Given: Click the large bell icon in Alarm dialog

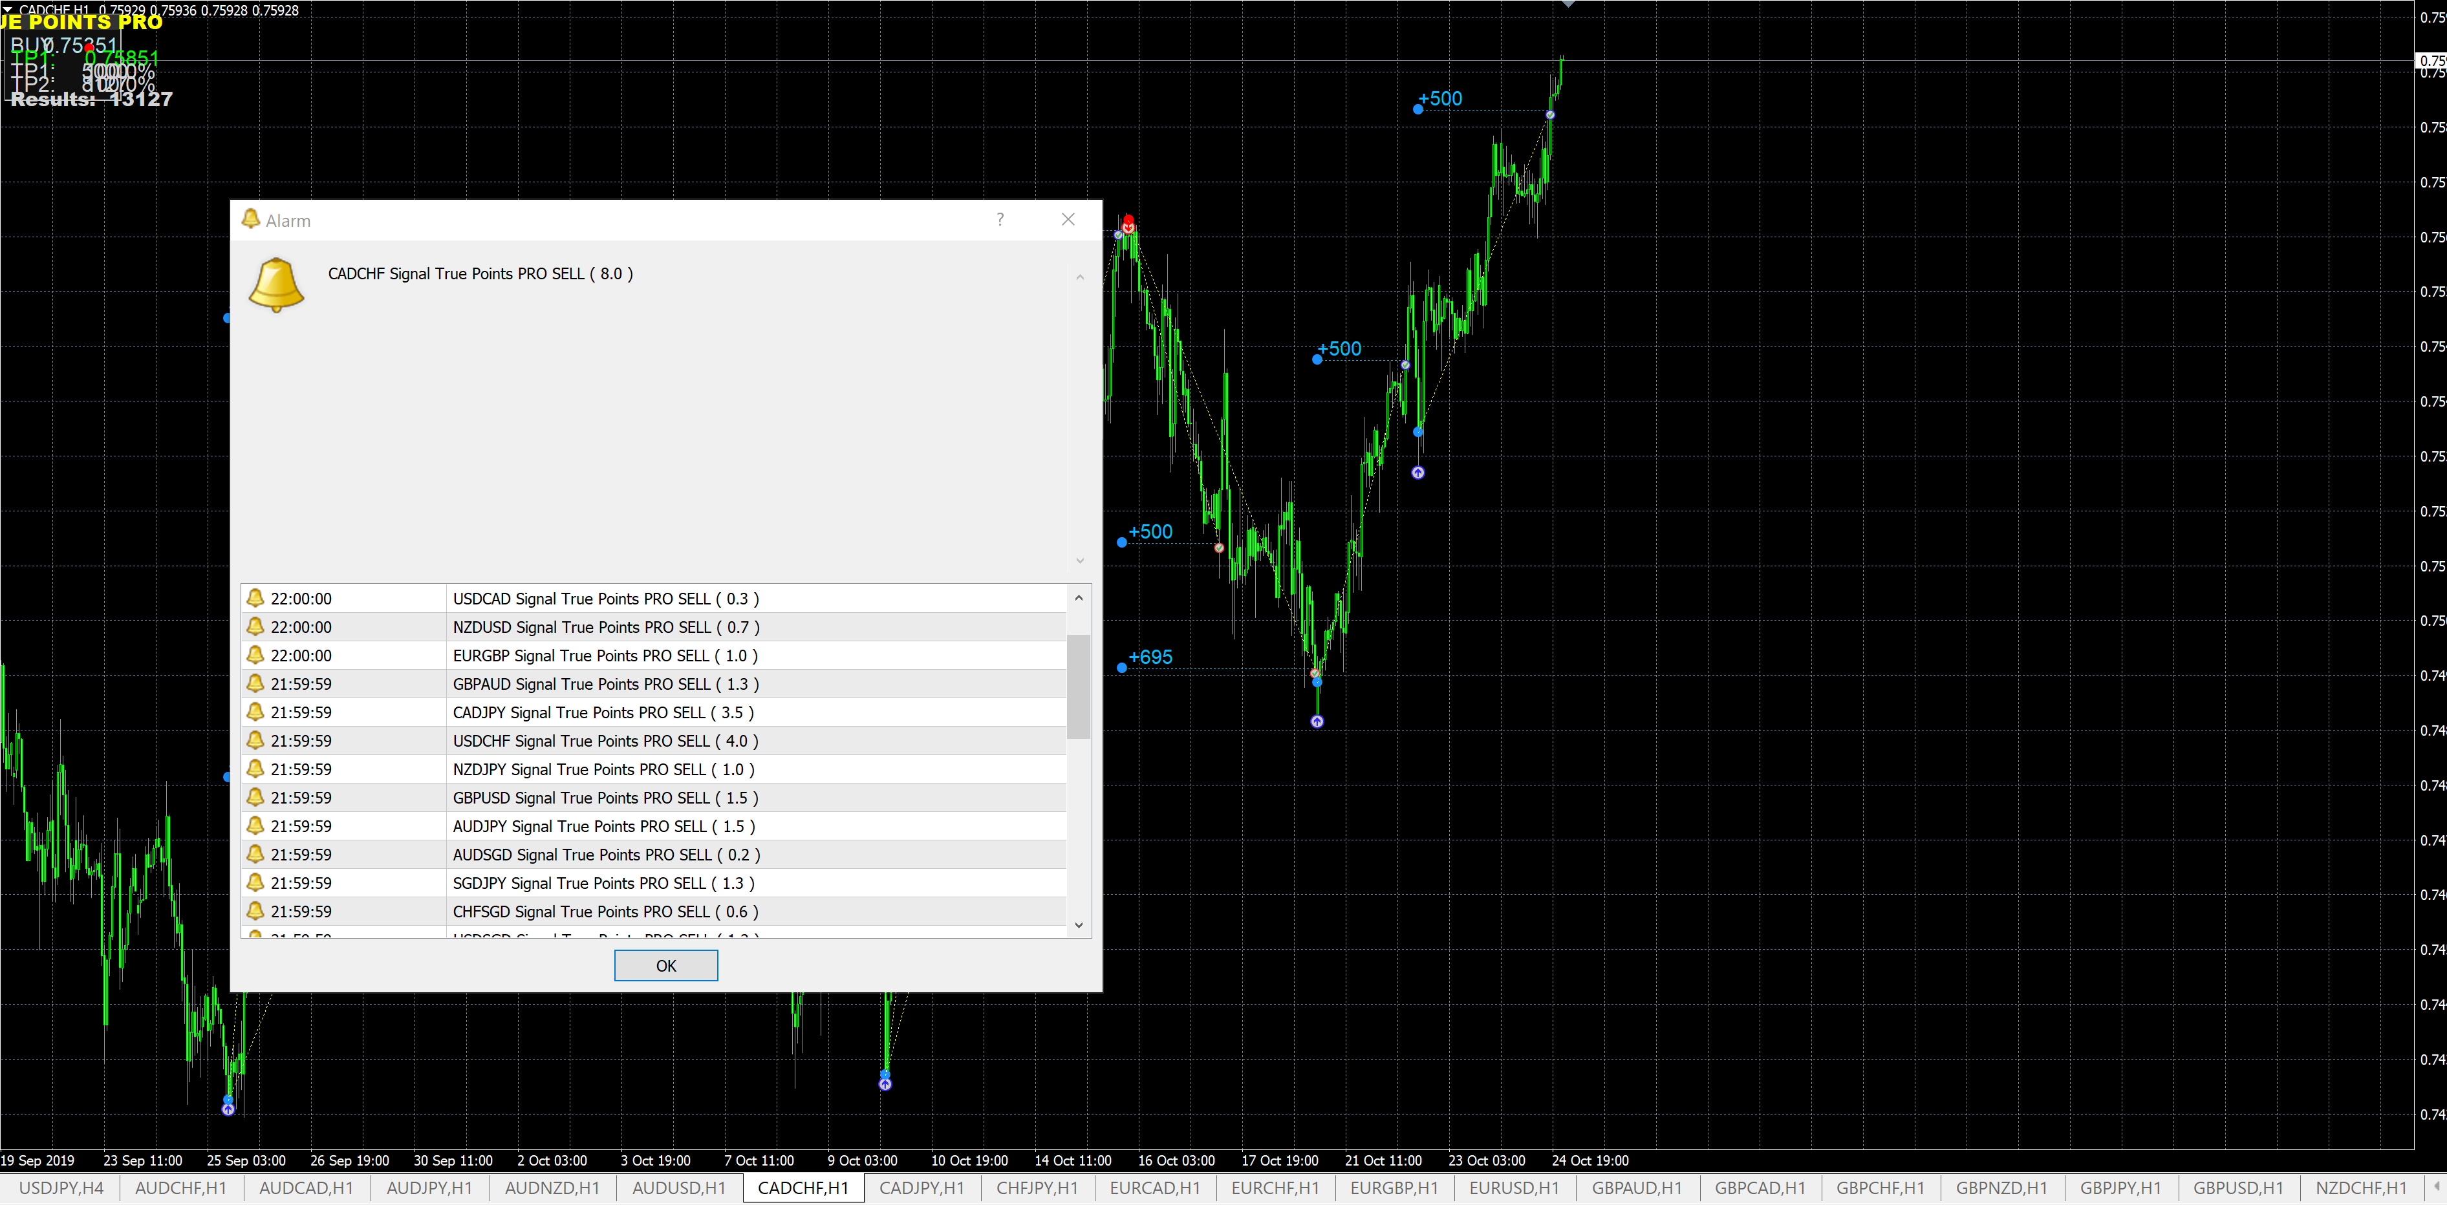Looking at the screenshot, I should coord(275,284).
